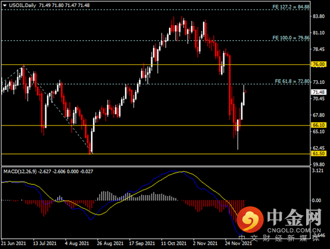The height and width of the screenshot is (249, 330).
Task: Click the current price label 71.48
Action: (x=319, y=92)
